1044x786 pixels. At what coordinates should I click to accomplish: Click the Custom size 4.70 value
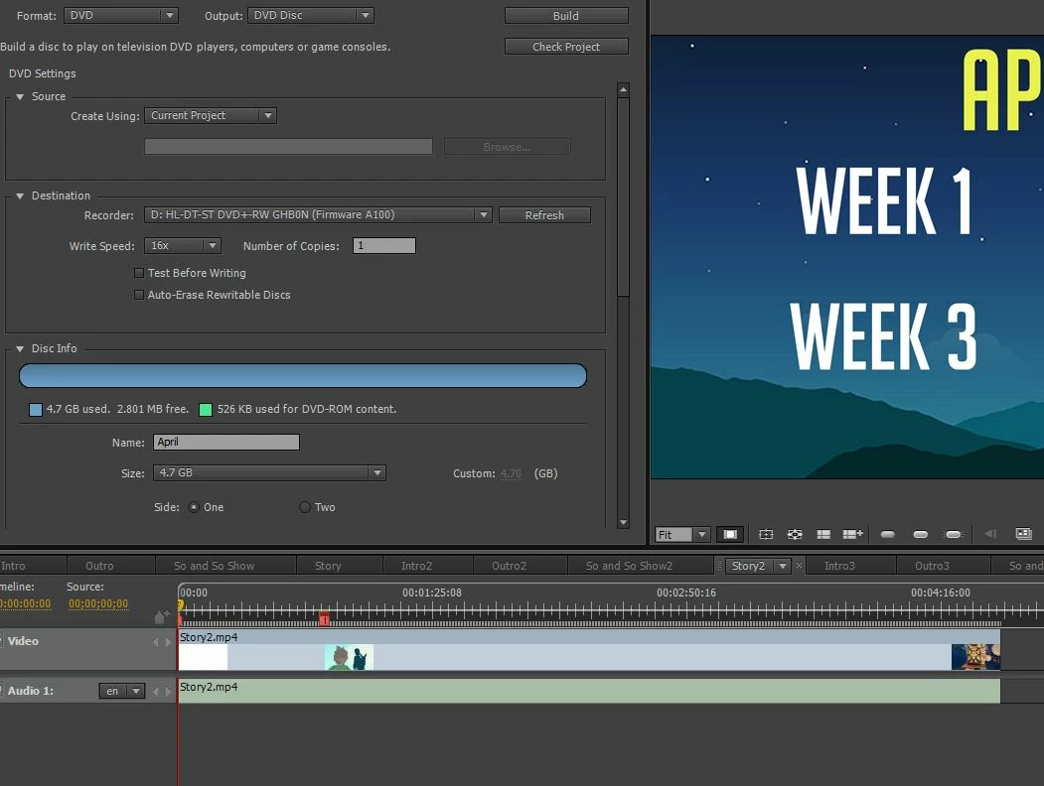click(x=511, y=473)
